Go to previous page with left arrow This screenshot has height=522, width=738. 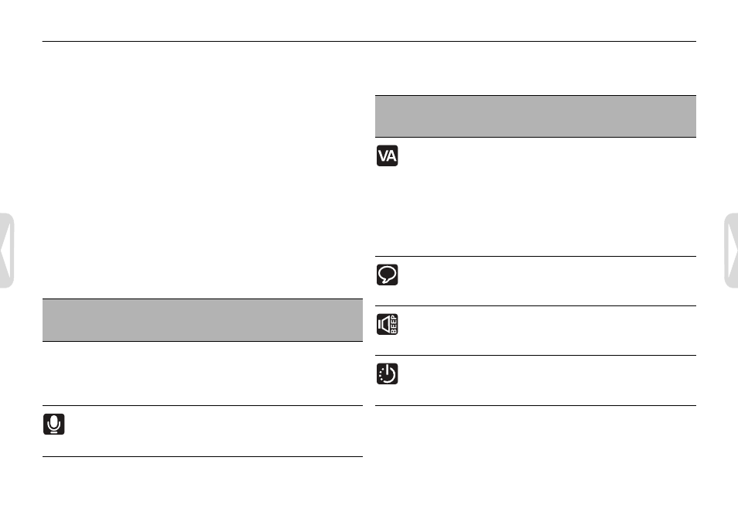[7, 251]
